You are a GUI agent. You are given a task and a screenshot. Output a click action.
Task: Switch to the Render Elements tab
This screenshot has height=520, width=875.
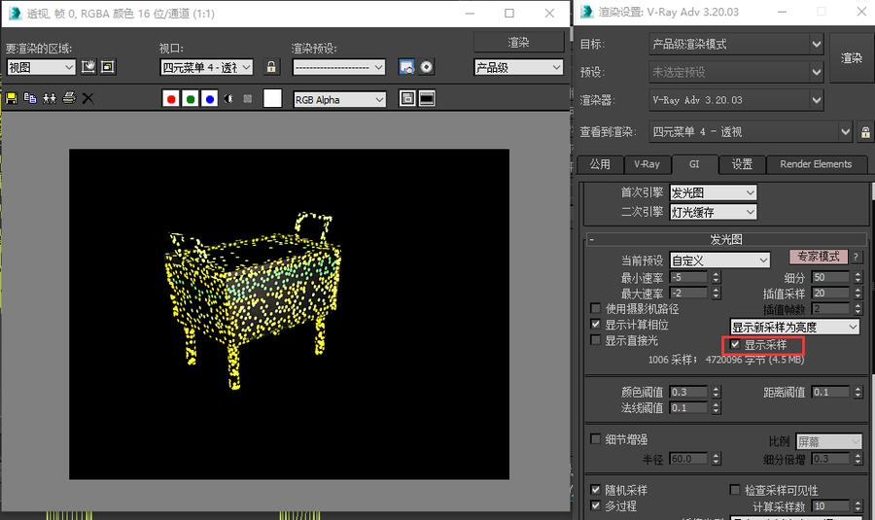click(816, 164)
